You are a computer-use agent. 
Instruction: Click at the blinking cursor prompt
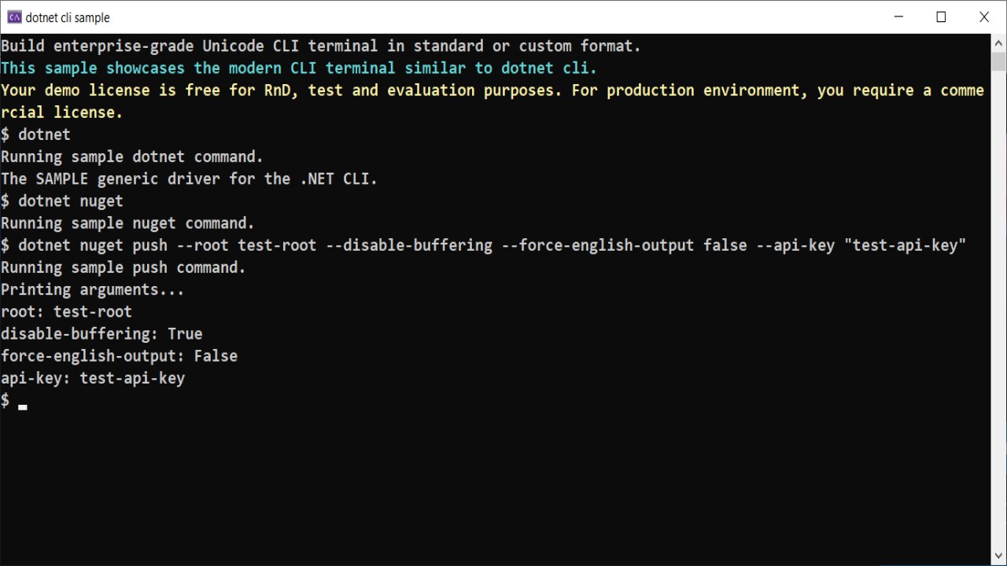click(23, 406)
